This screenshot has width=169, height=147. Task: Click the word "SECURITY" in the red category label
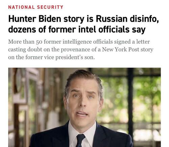(x=50, y=7)
